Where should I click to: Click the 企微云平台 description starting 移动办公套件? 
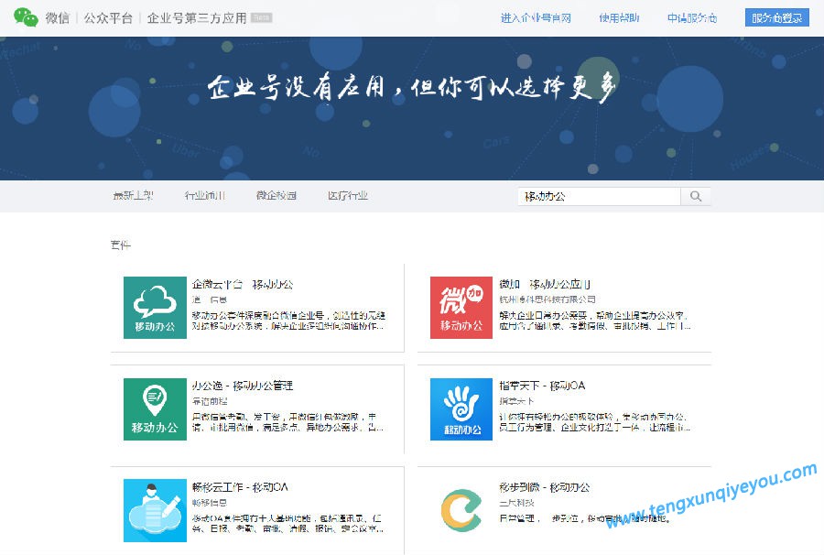click(288, 321)
